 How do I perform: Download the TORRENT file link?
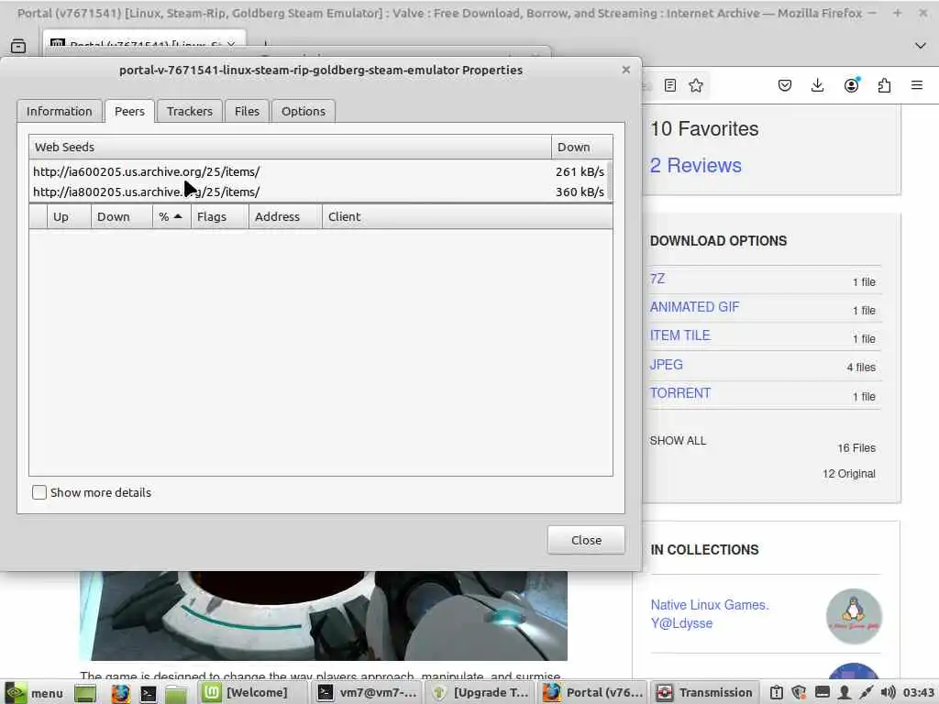(x=679, y=393)
